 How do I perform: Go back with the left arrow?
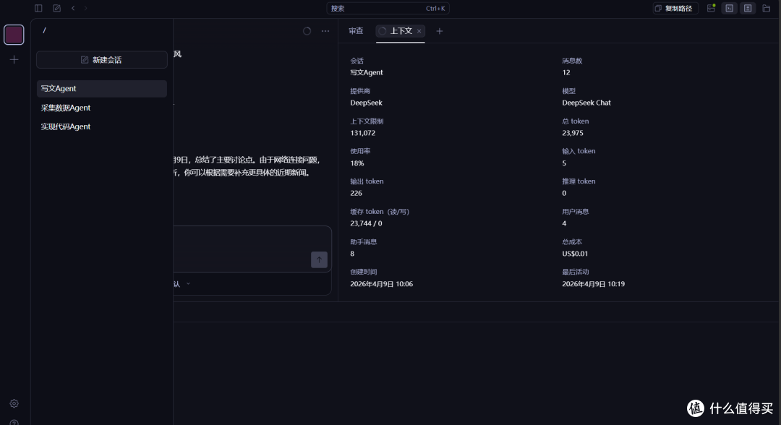click(73, 8)
